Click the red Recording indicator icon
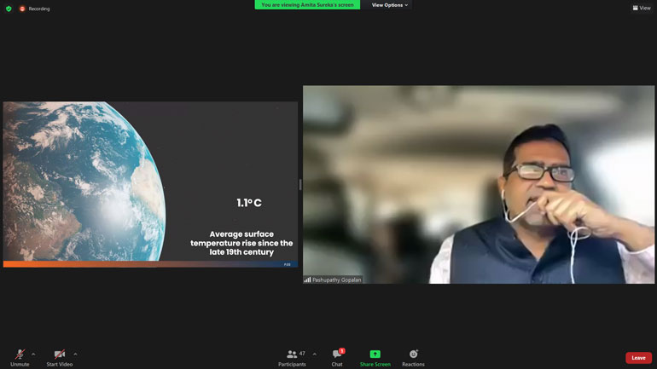The height and width of the screenshot is (369, 657). (x=23, y=9)
